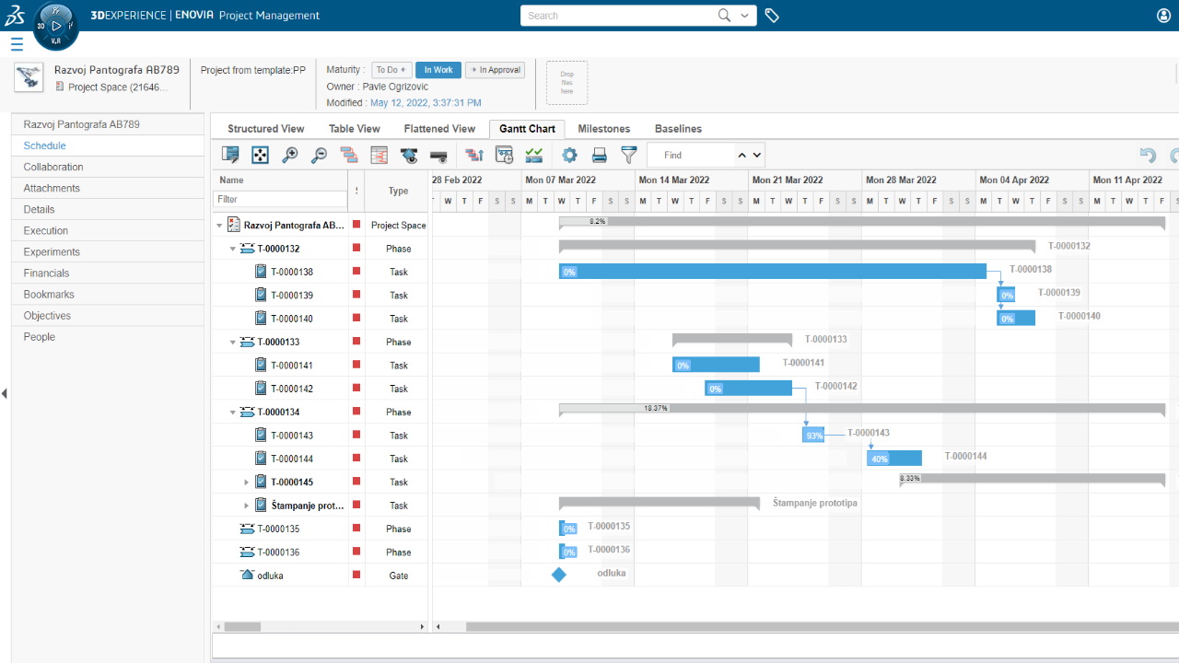
Task: Toggle the critical path eye icon
Action: coord(410,155)
